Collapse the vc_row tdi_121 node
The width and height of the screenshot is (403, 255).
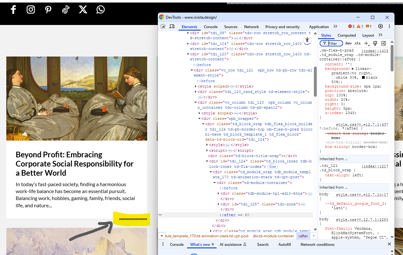(192, 70)
